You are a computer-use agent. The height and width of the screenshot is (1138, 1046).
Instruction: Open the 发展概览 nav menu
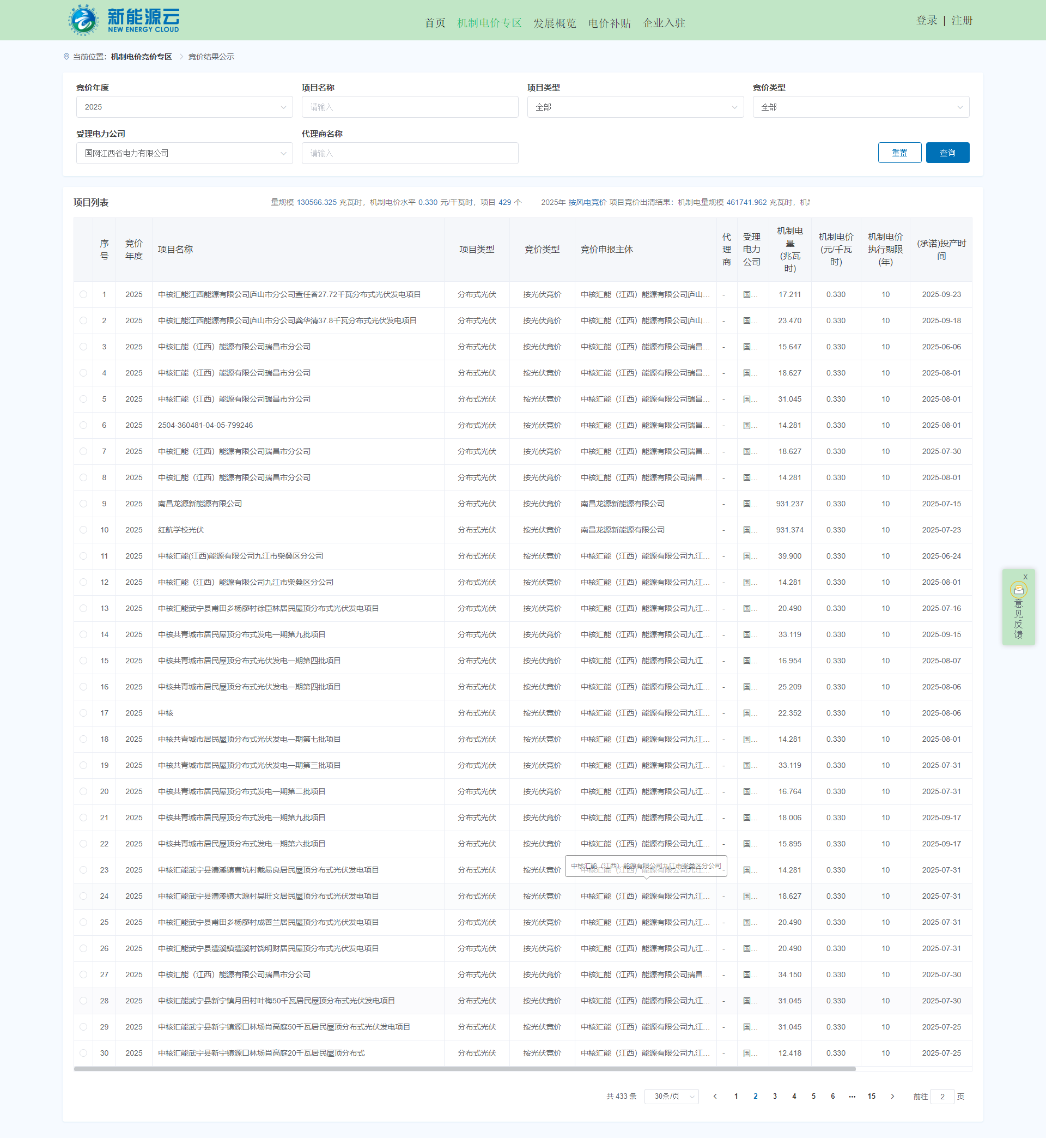tap(554, 23)
